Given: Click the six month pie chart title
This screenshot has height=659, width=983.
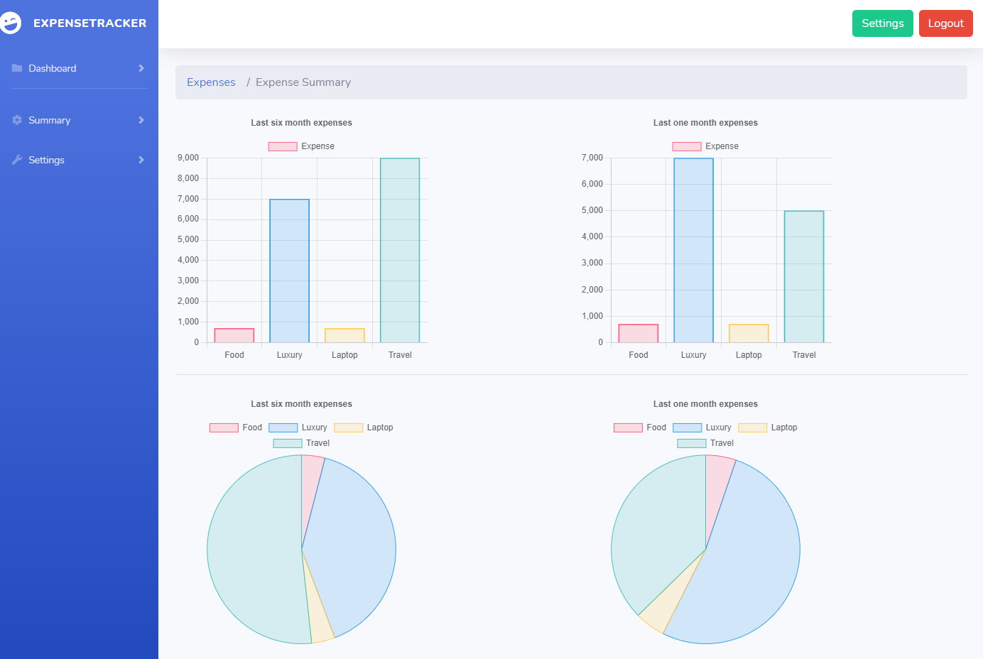Looking at the screenshot, I should coord(301,404).
